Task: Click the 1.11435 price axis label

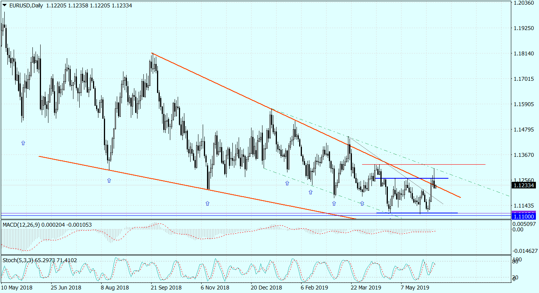Action: (x=524, y=206)
